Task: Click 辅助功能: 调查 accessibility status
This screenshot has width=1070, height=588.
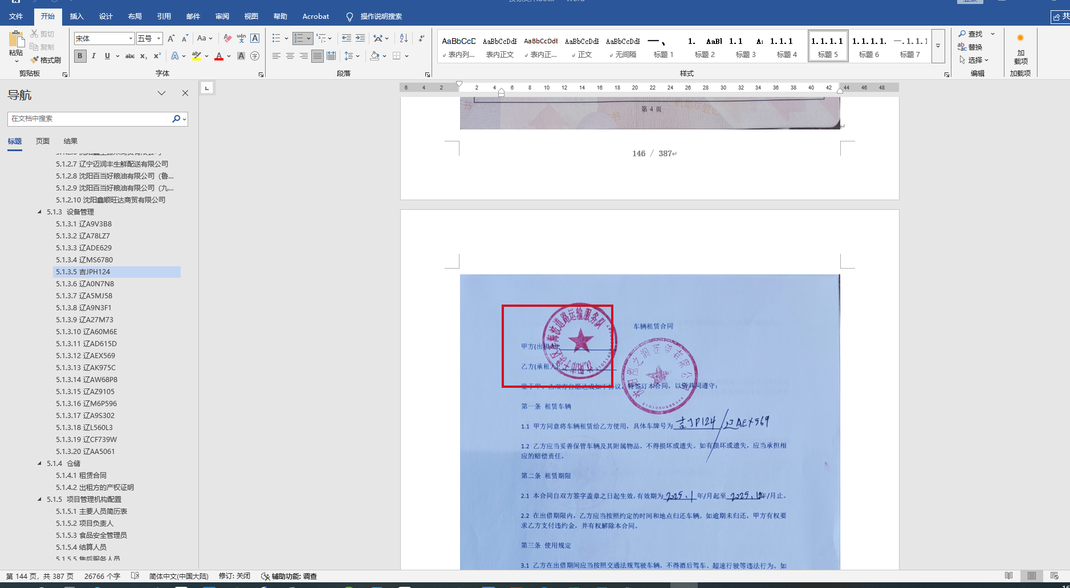Action: [289, 576]
